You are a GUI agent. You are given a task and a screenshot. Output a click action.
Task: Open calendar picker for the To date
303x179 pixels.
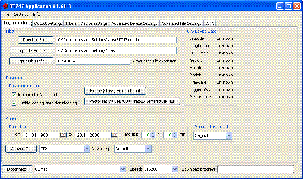pos(115,135)
